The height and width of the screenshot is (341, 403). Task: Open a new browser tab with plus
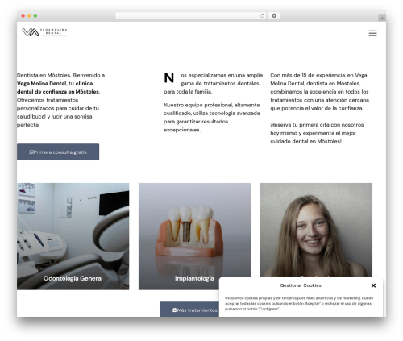click(x=382, y=18)
